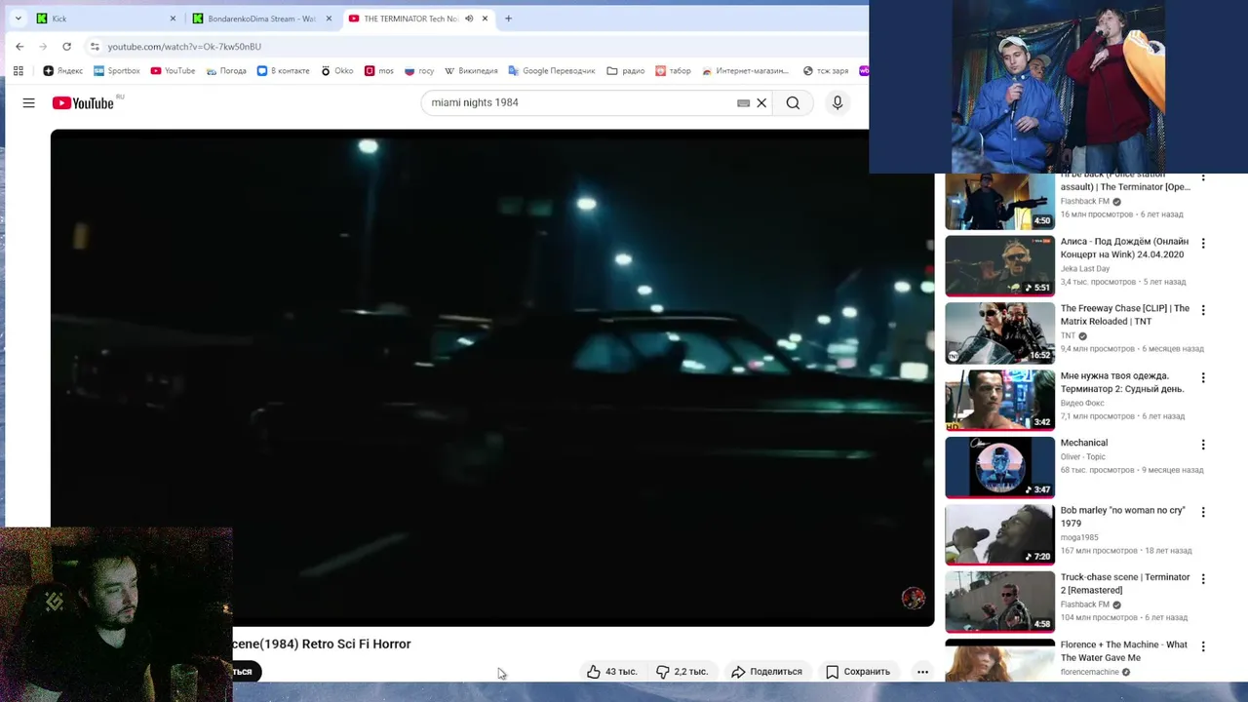Open options menu for Mechanical video
The image size is (1248, 702).
1203,445
